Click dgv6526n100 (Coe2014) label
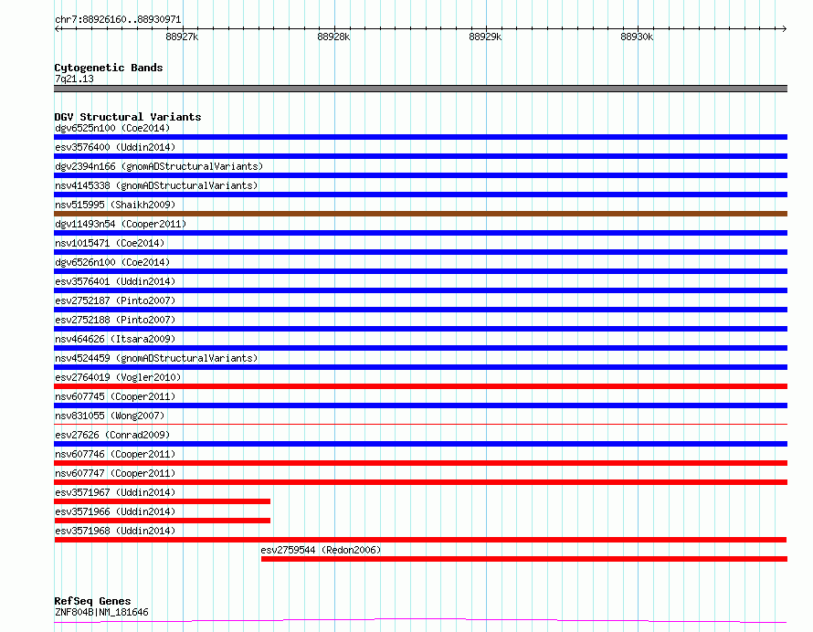The height and width of the screenshot is (632, 813). pos(112,262)
